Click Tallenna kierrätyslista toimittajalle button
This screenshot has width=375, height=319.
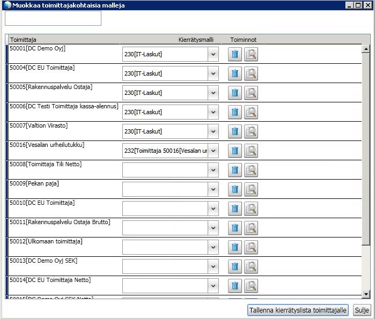298,310
